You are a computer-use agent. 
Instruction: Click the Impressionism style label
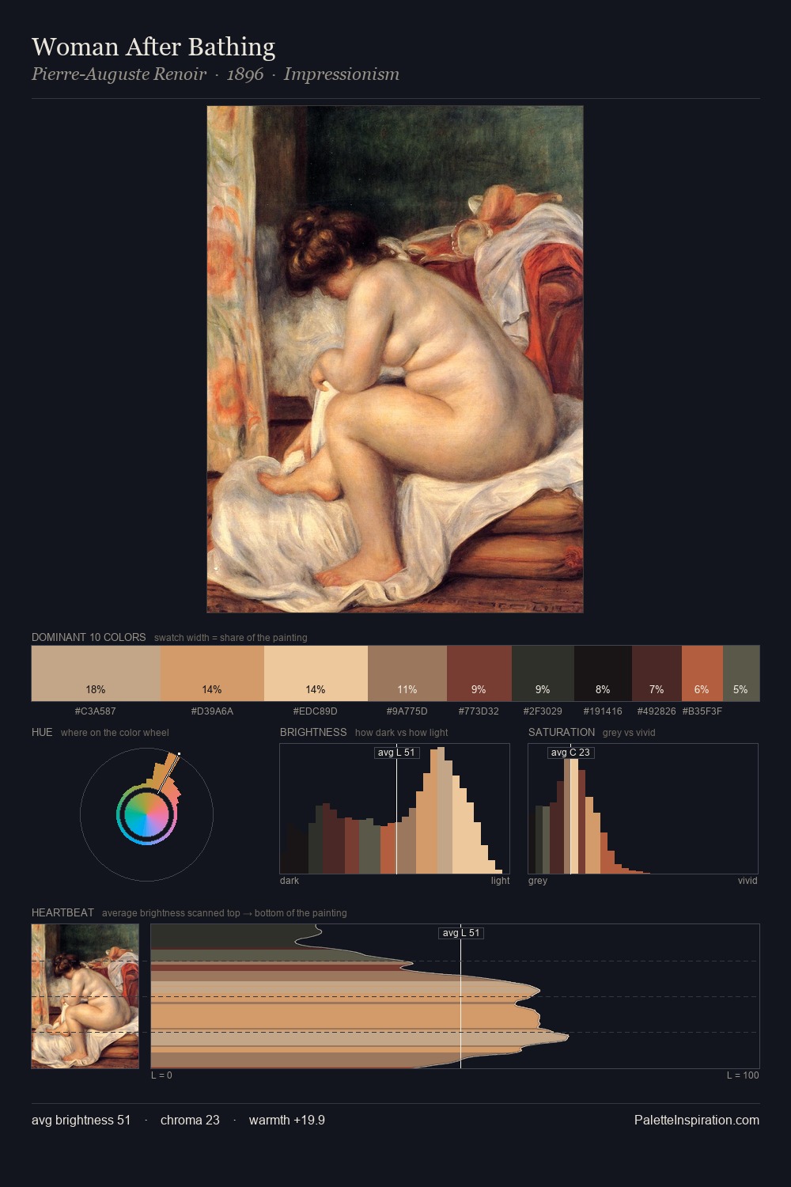[341, 74]
